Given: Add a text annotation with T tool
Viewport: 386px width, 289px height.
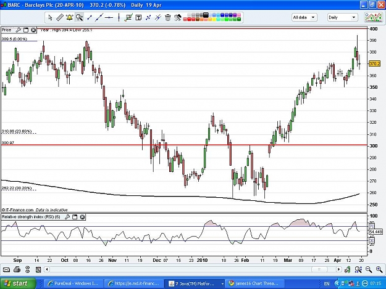Looking at the screenshot, I should click(x=138, y=17).
